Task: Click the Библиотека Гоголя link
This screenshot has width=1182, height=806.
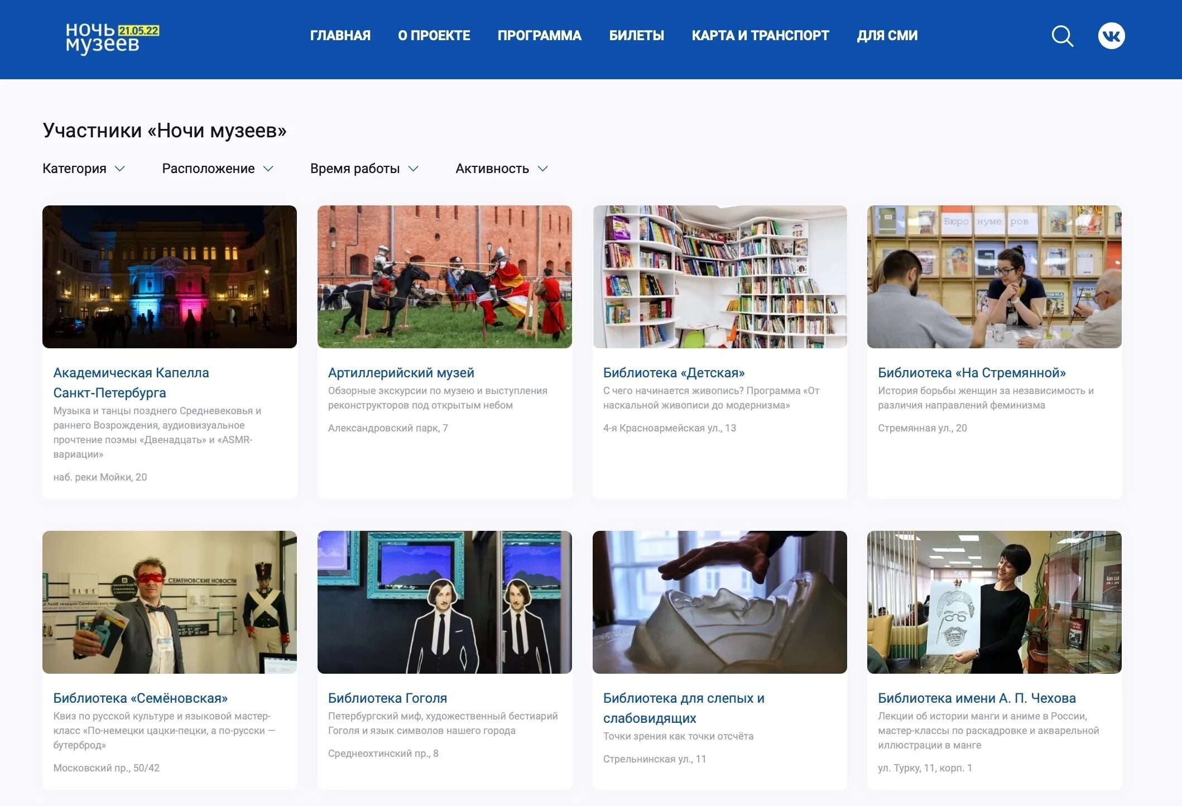Action: point(387,698)
